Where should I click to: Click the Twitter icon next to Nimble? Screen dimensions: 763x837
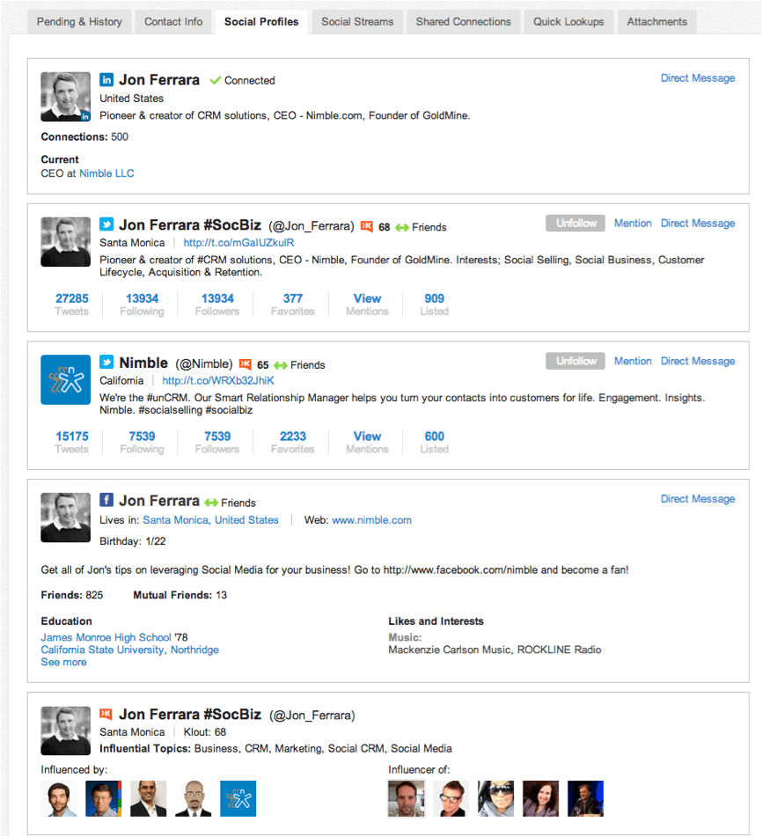[x=105, y=363]
